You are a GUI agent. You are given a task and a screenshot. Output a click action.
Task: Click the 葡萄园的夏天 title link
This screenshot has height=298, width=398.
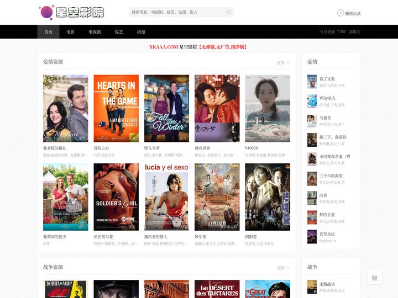[x=55, y=237]
